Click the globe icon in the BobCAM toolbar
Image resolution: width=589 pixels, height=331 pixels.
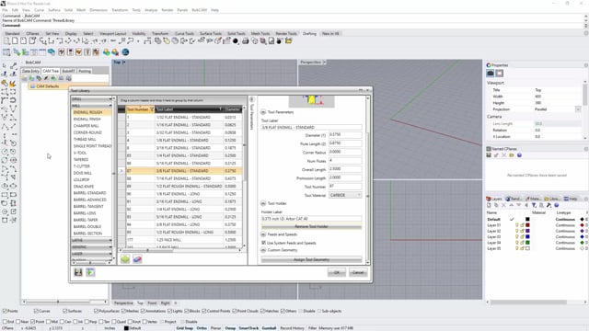tap(125, 51)
